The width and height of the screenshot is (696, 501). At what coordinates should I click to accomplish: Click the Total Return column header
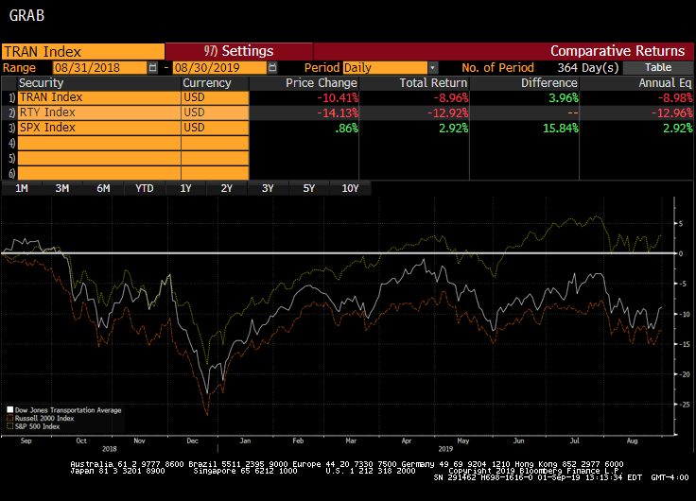[x=433, y=83]
